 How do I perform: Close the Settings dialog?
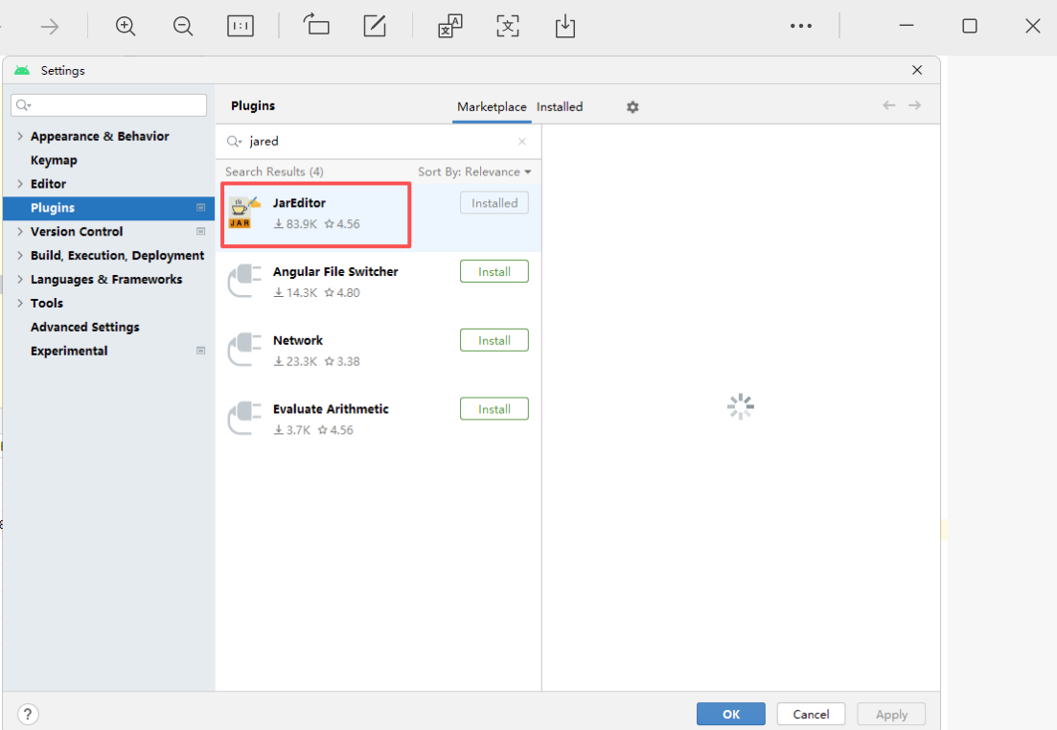[x=917, y=70]
